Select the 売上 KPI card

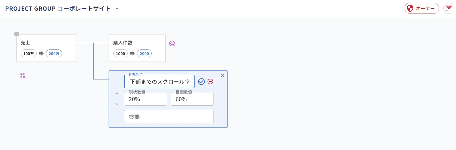pyautogui.click(x=46, y=48)
